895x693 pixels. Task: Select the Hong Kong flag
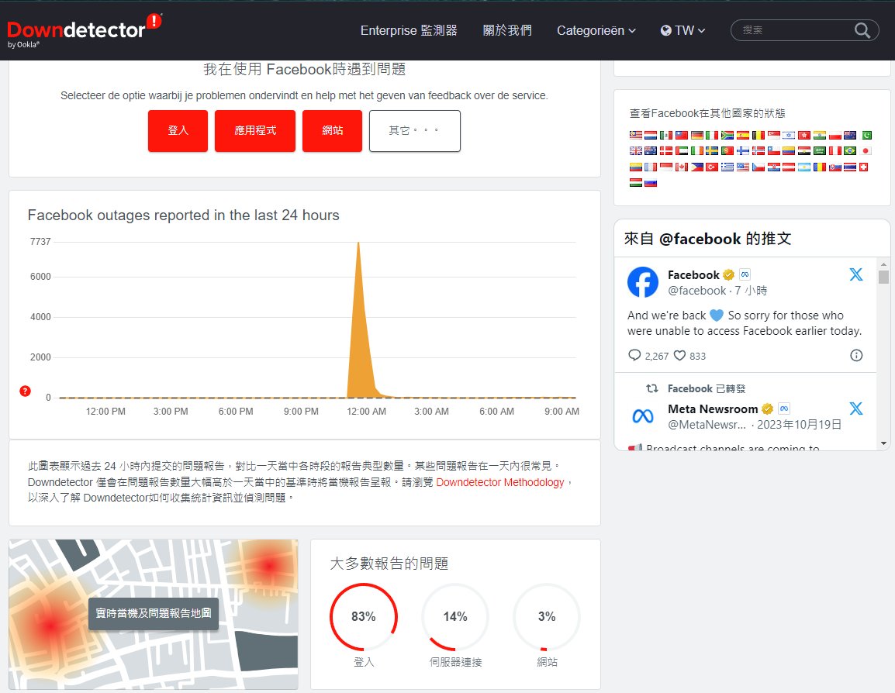[x=804, y=135]
